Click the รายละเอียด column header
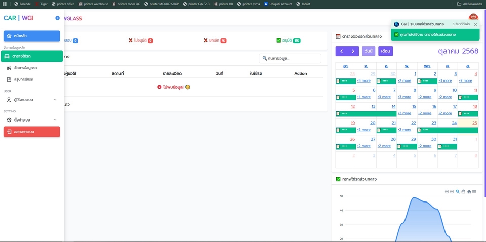This screenshot has width=486, height=242. tap(172, 74)
